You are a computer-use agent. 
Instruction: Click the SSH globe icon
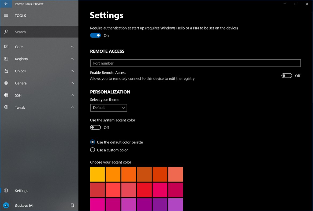click(6, 95)
